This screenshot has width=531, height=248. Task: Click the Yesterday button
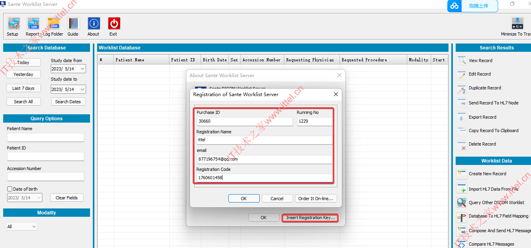point(23,74)
